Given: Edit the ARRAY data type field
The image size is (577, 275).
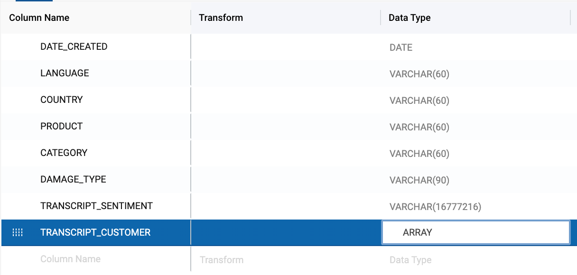Looking at the screenshot, I should click(475, 232).
